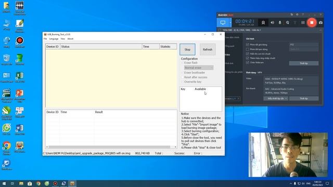The height and width of the screenshot is (187, 333).
Task: Toggle the Overwrite key checkbox
Action: point(183,82)
